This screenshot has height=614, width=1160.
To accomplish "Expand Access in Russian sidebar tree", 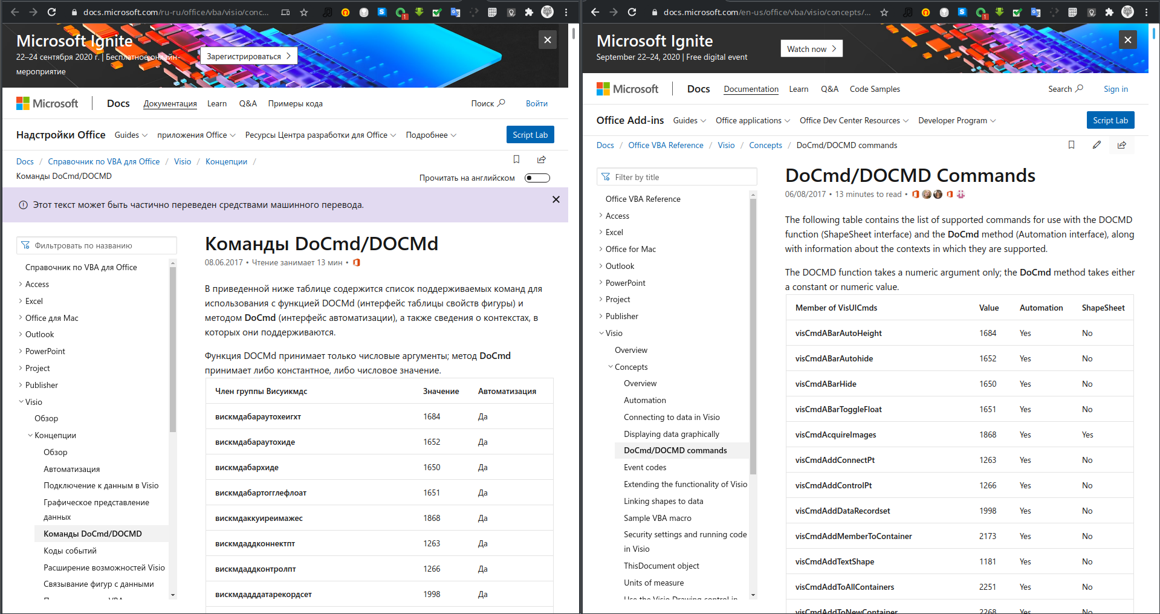I will pyautogui.click(x=21, y=284).
